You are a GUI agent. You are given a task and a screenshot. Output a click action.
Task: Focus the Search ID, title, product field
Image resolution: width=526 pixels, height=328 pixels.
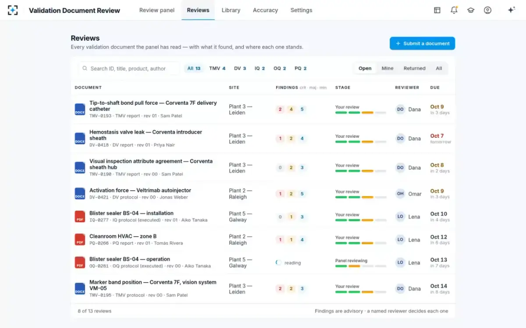[x=129, y=68]
